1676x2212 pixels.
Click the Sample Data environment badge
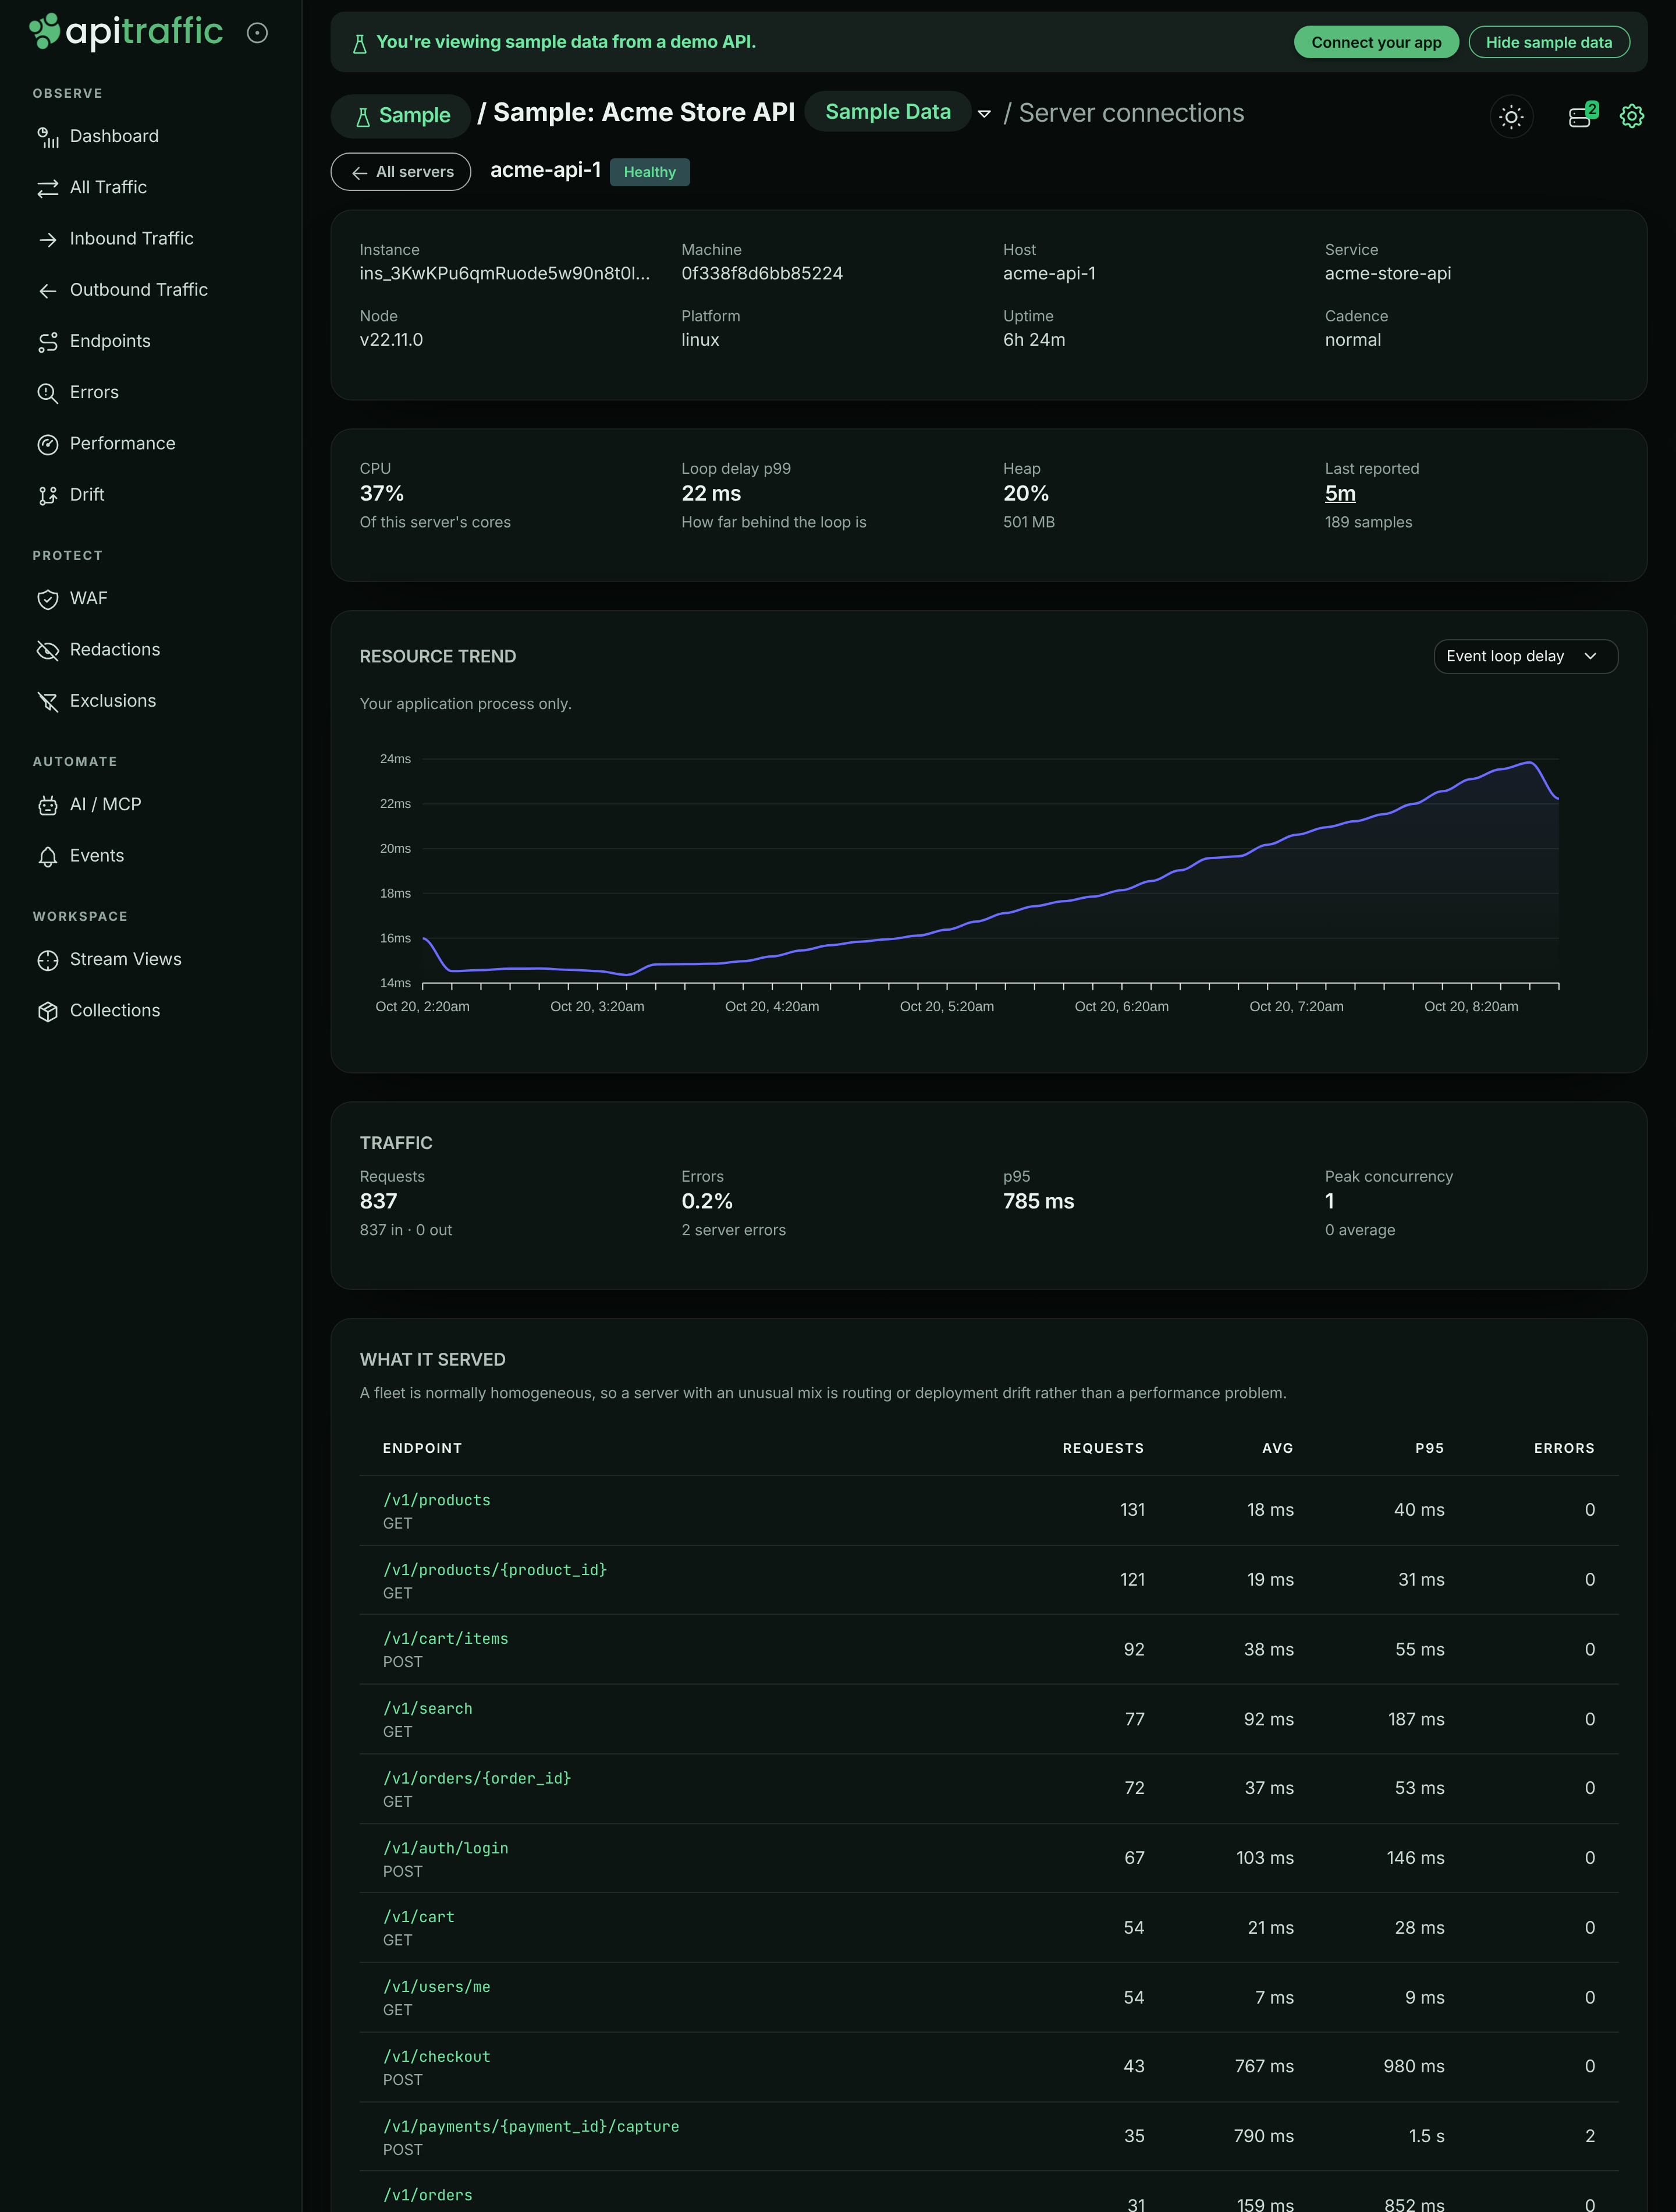(887, 112)
